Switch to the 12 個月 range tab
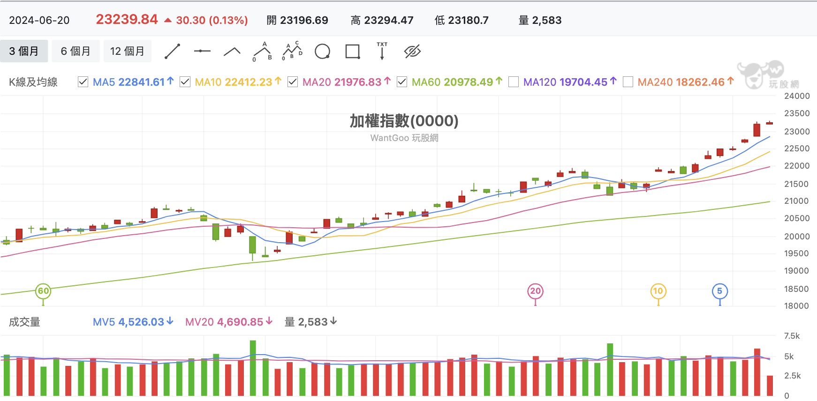The width and height of the screenshot is (817, 401). [128, 51]
